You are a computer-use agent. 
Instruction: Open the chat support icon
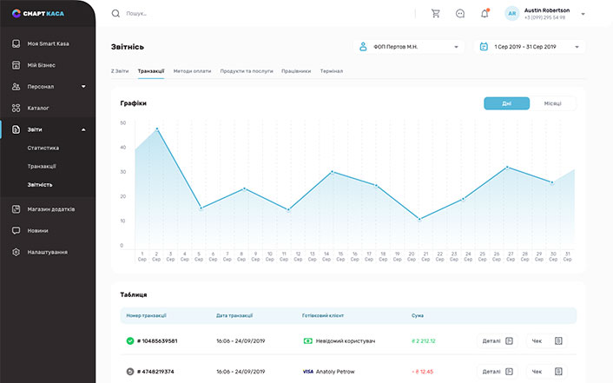[x=460, y=14]
